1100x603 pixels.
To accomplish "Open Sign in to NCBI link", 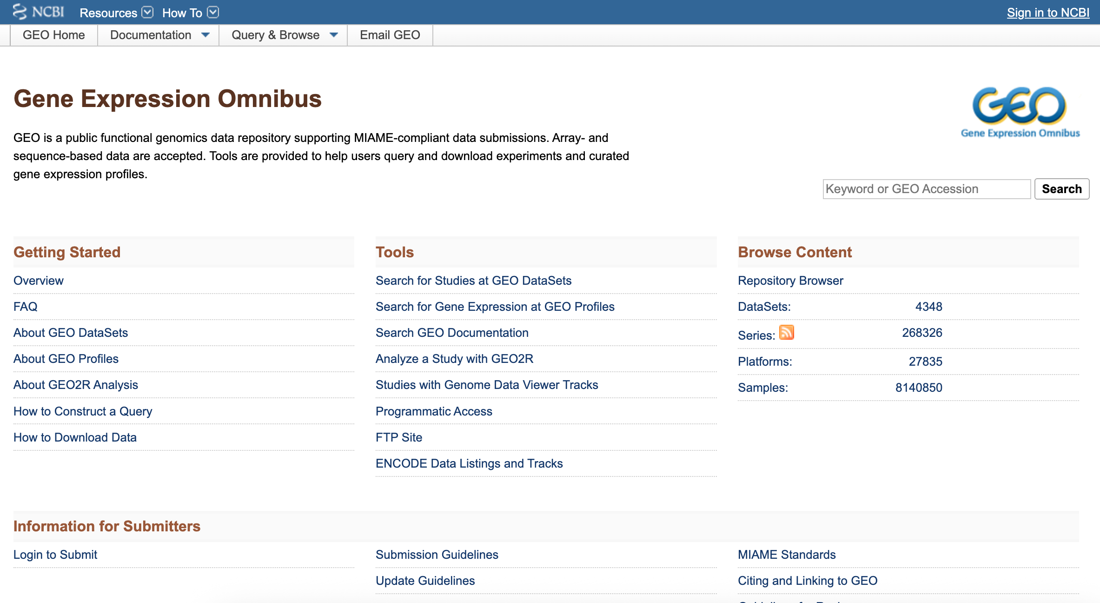I will 1047,13.
